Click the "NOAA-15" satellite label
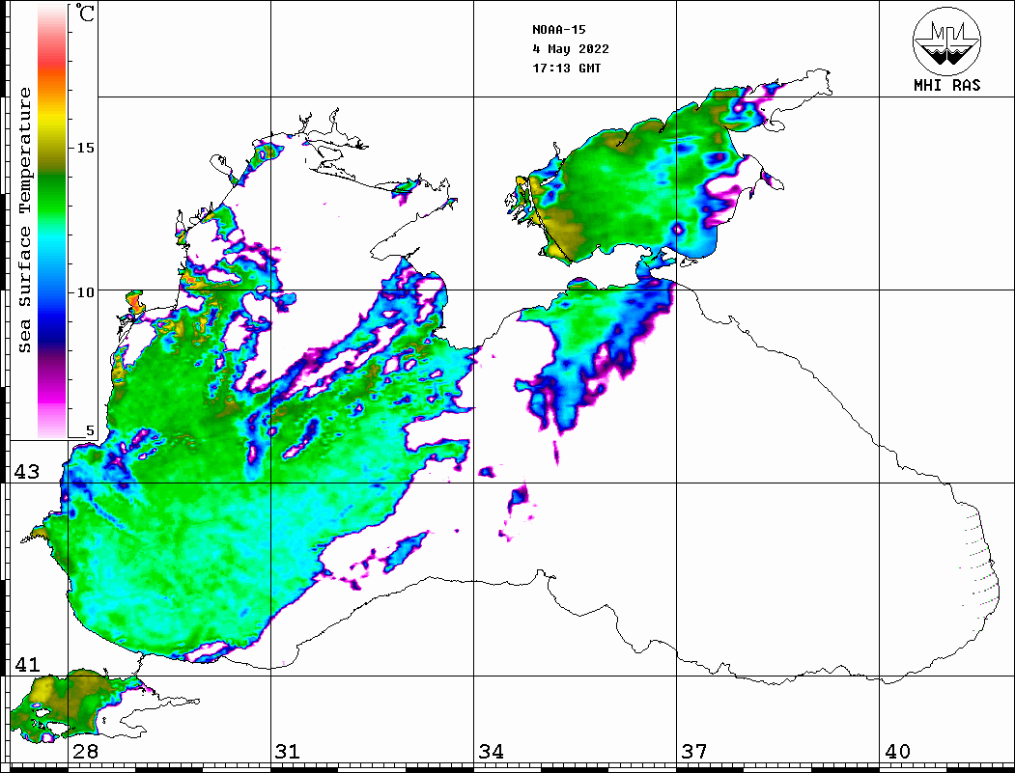This screenshot has width=1015, height=773. click(x=559, y=30)
